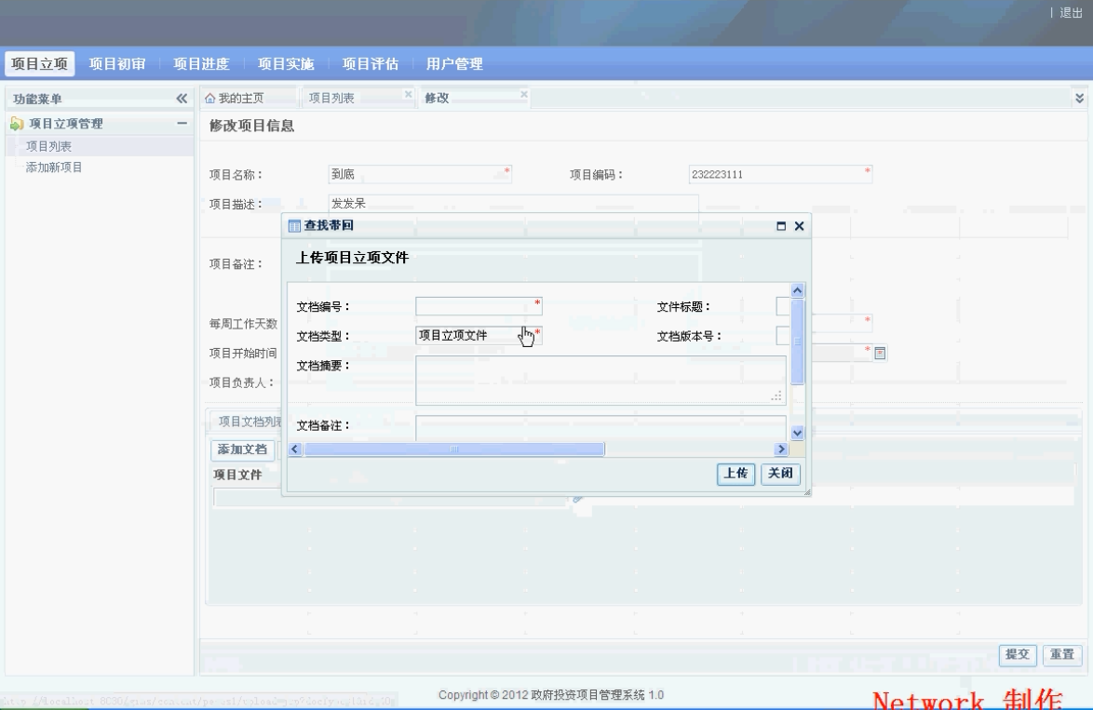Viewport: 1093px width, 710px height.
Task: Click the 提交 submit button
Action: [x=1018, y=654]
